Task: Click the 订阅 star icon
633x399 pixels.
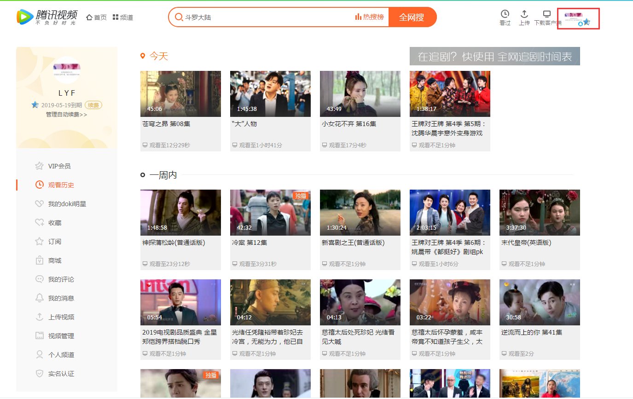Action: pos(40,242)
